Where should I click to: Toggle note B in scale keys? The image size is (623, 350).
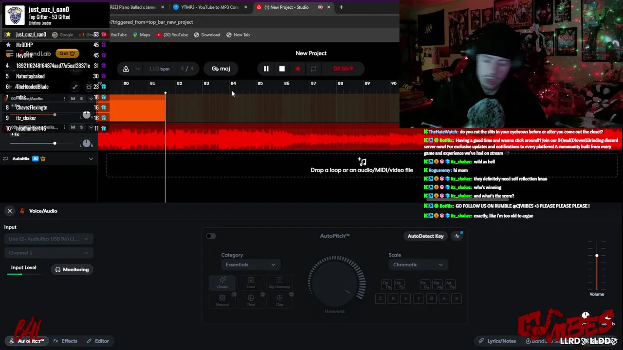click(x=457, y=299)
